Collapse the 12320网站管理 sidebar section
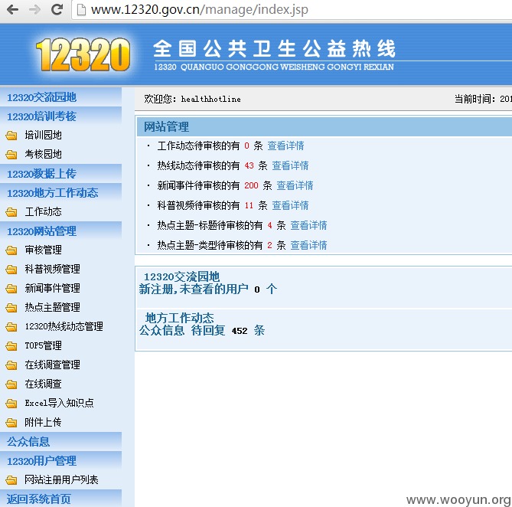The height and width of the screenshot is (507, 512). click(60, 231)
